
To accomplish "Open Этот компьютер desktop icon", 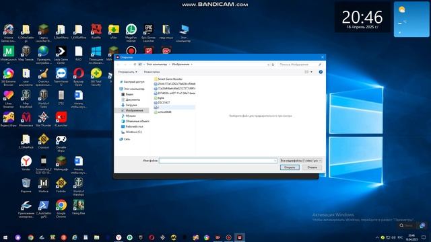I will (183, 33).
